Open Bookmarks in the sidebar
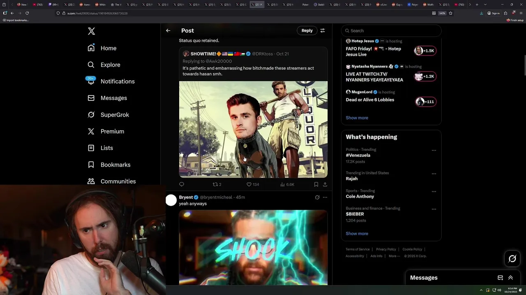Image resolution: width=526 pixels, height=295 pixels. (x=109, y=165)
